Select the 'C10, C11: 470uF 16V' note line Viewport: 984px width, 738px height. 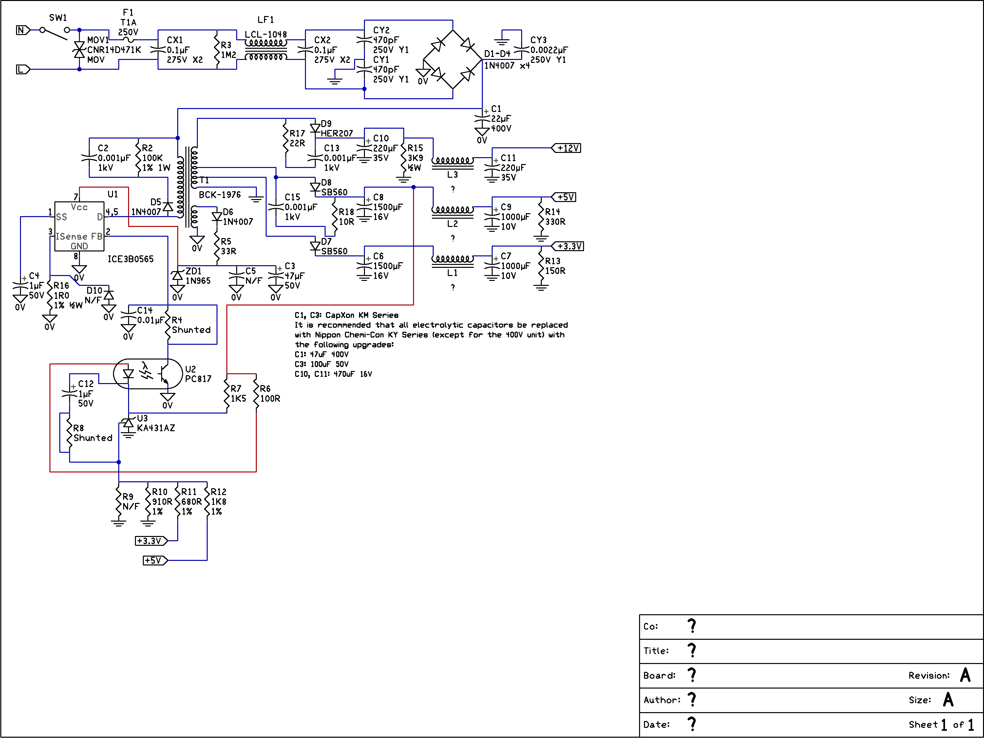[x=333, y=374]
